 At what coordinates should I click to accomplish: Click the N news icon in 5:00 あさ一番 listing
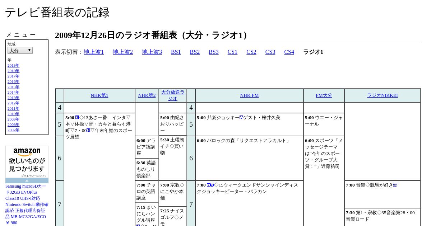[77, 118]
